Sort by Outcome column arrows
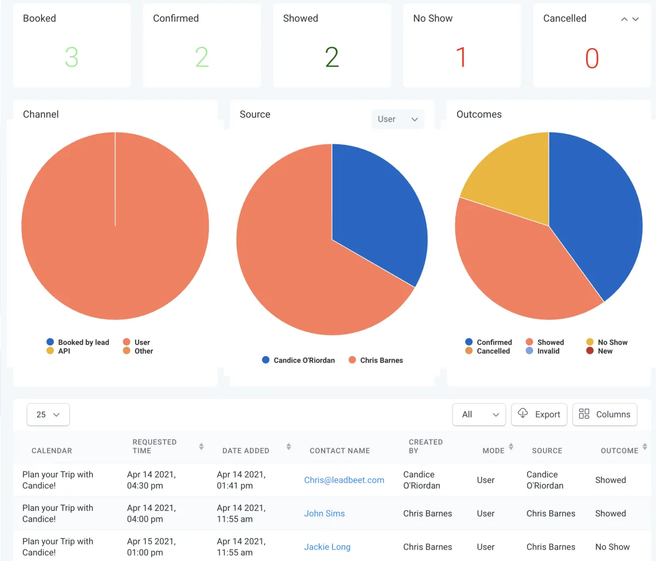The width and height of the screenshot is (656, 561). click(x=645, y=447)
